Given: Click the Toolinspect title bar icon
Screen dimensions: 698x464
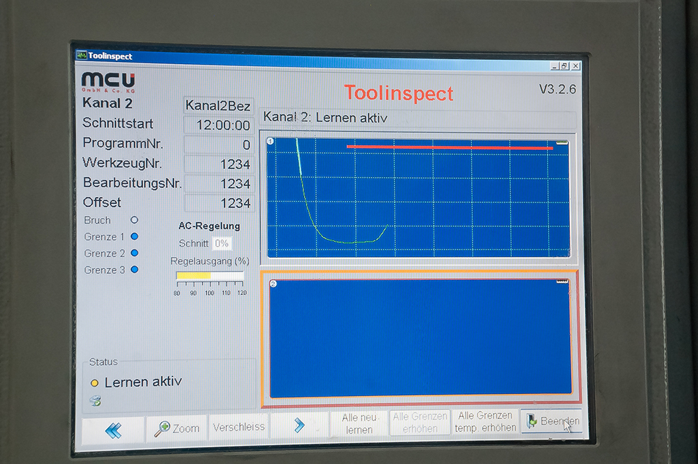Looking at the screenshot, I should pos(82,55).
